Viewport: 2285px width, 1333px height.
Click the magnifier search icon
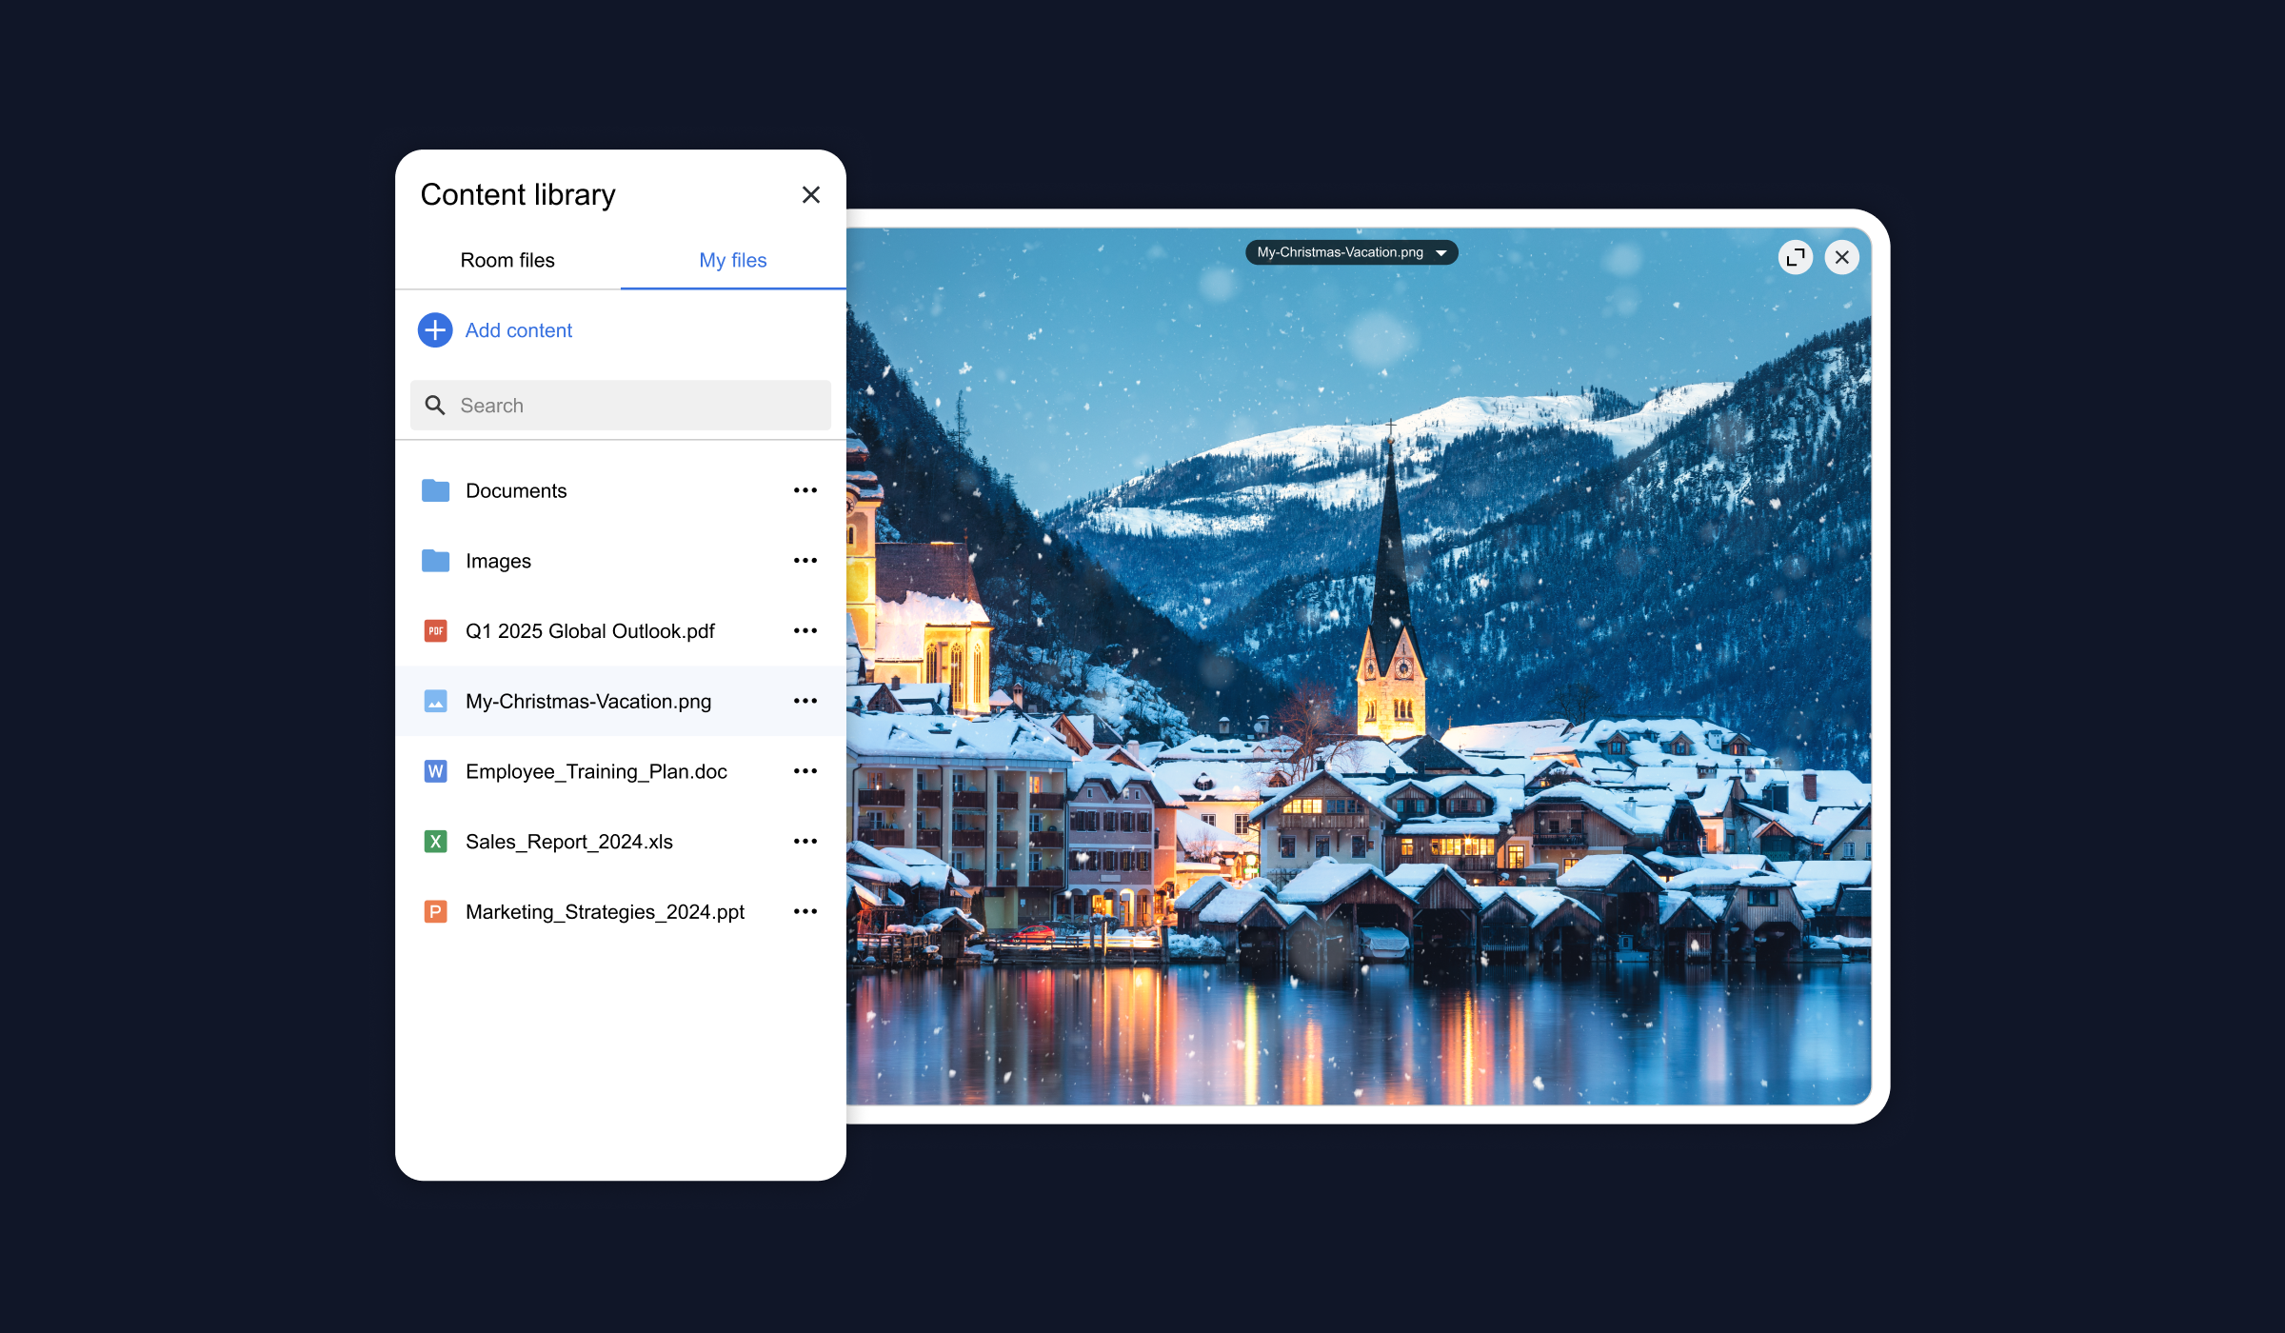click(435, 406)
